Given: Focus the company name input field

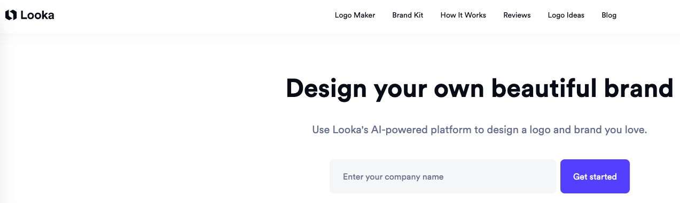Looking at the screenshot, I should [x=443, y=176].
